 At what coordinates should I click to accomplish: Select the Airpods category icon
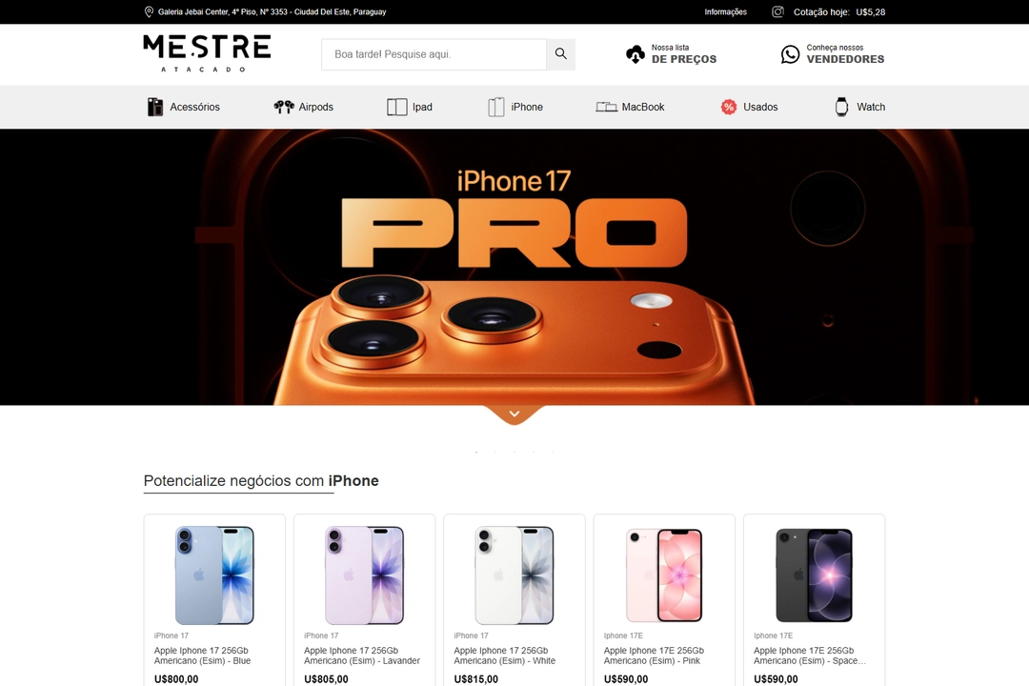tap(284, 107)
